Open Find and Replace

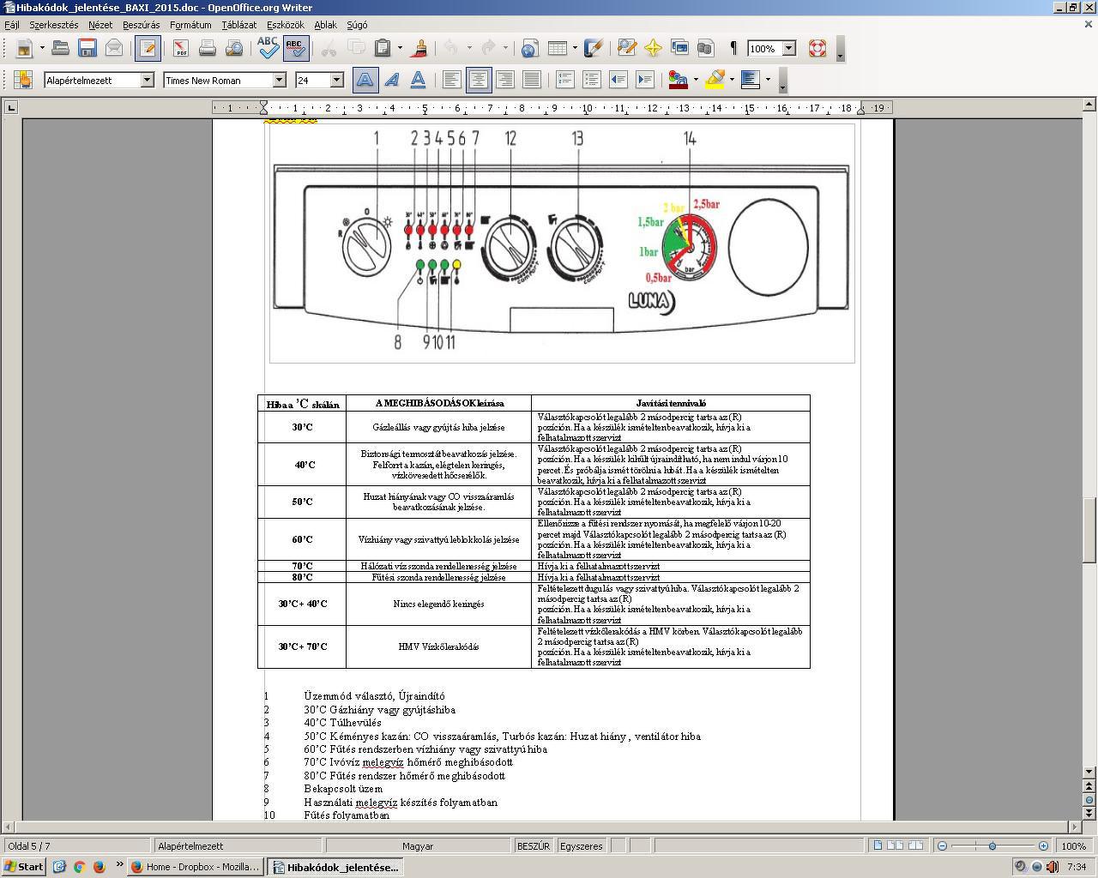pyautogui.click(x=626, y=48)
